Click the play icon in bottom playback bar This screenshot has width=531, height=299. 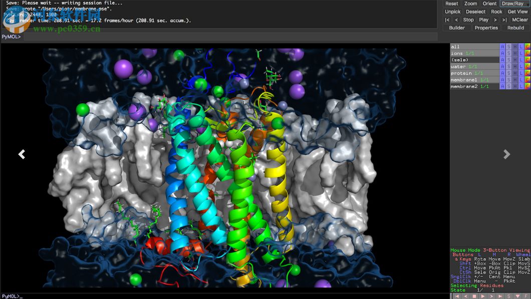482,296
